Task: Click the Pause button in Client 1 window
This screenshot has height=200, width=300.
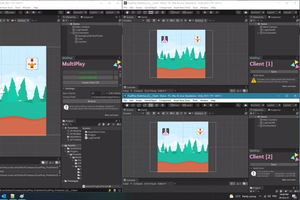Action: 211,13
